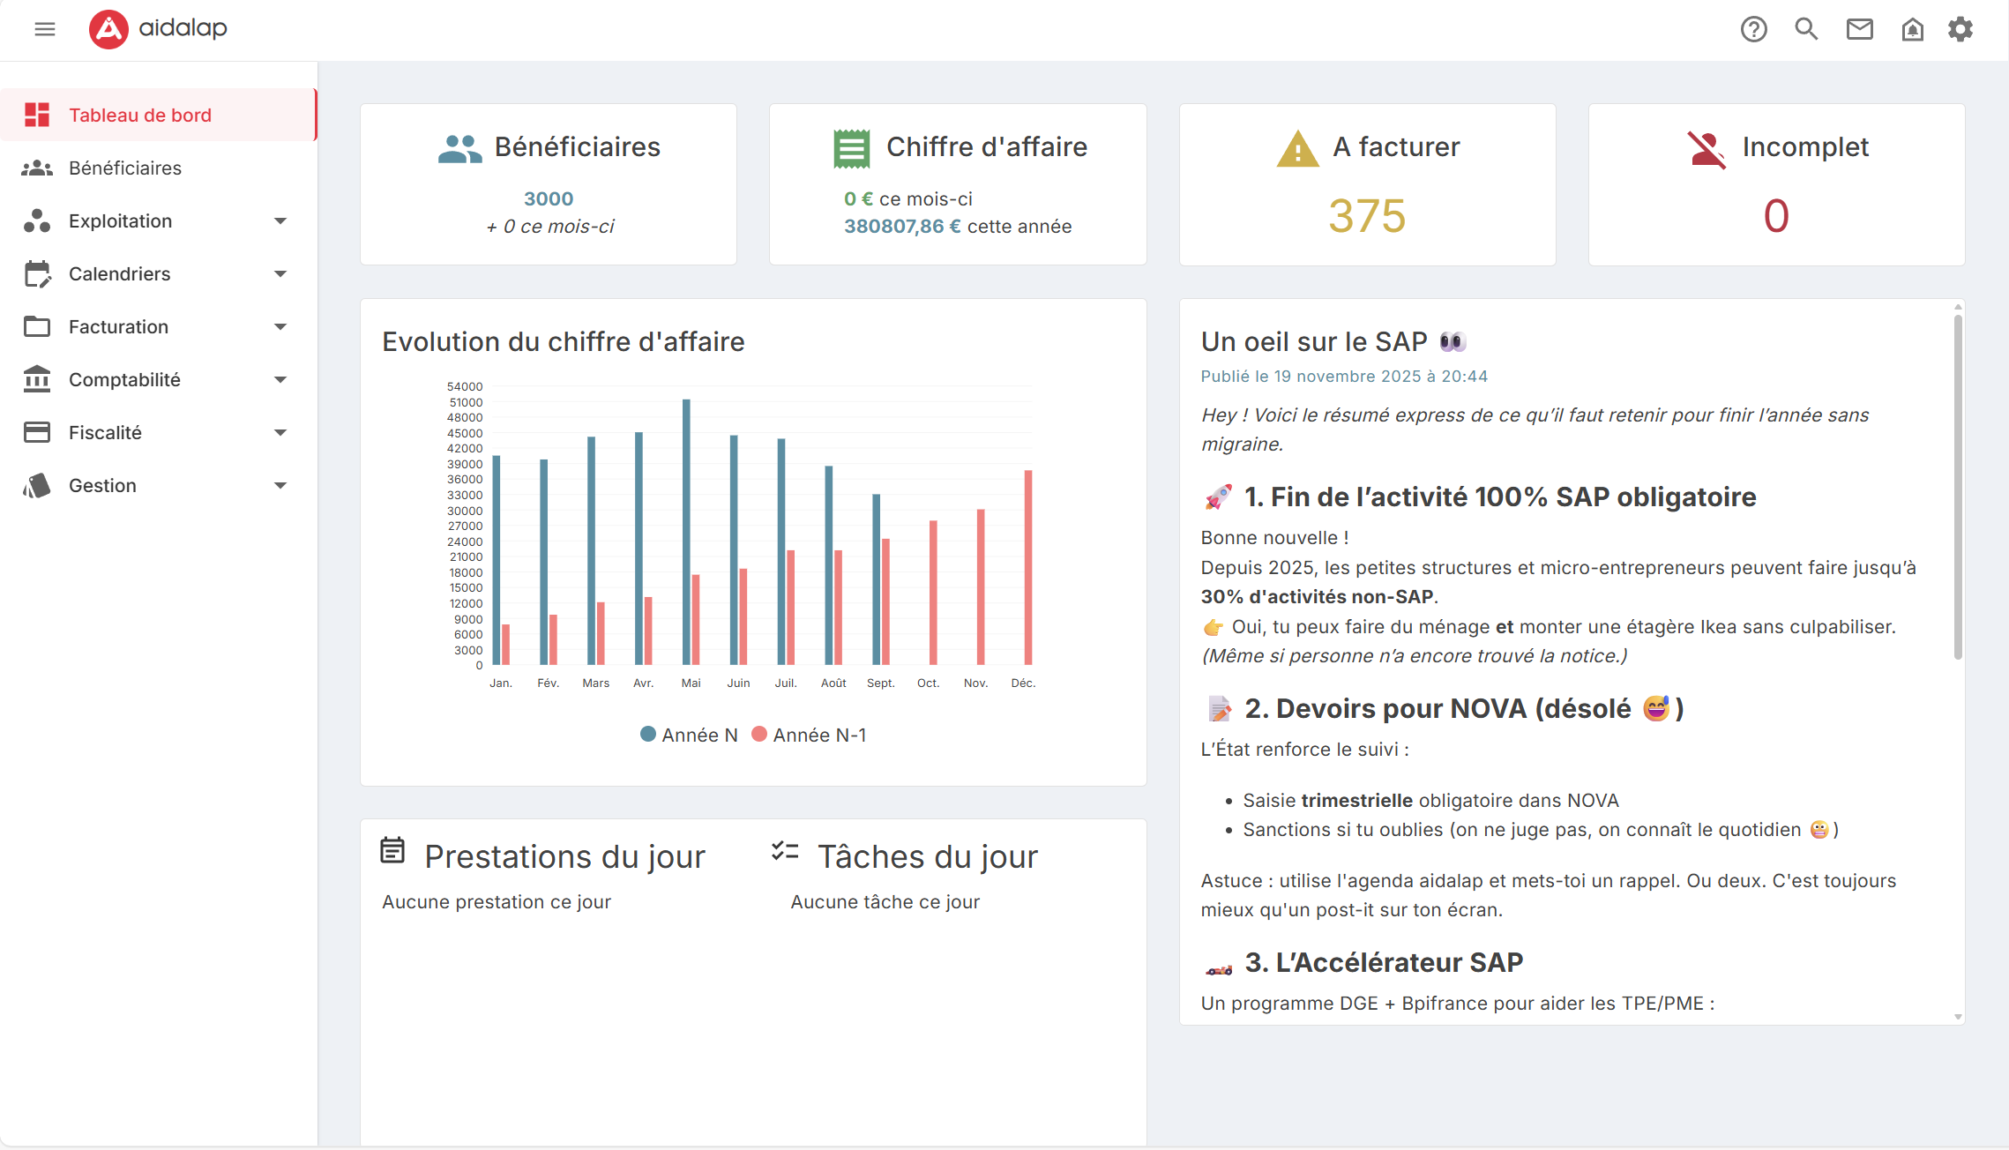Screen dimensions: 2009x1150
Task: Open the Incomplet summary card
Action: coord(1776,184)
